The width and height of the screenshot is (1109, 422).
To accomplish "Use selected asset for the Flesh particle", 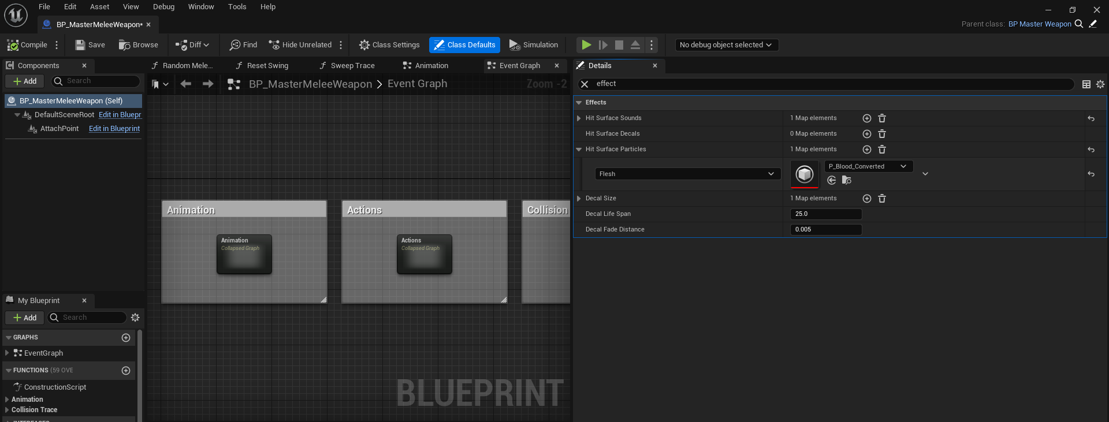I will click(x=832, y=180).
